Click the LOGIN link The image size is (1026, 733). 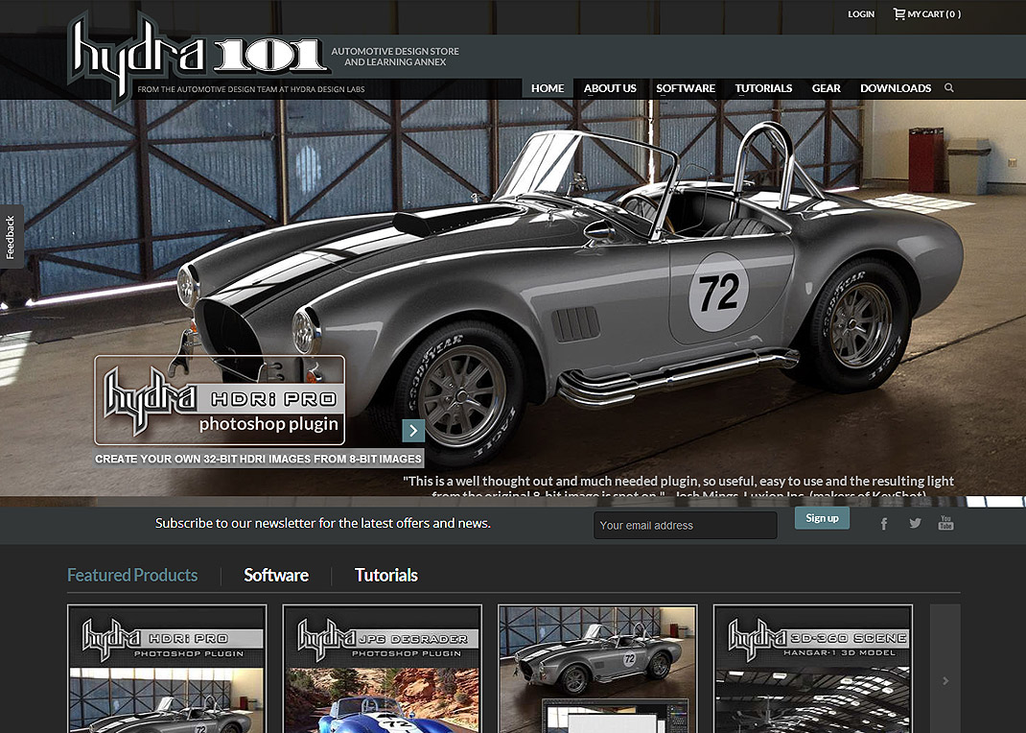click(861, 14)
